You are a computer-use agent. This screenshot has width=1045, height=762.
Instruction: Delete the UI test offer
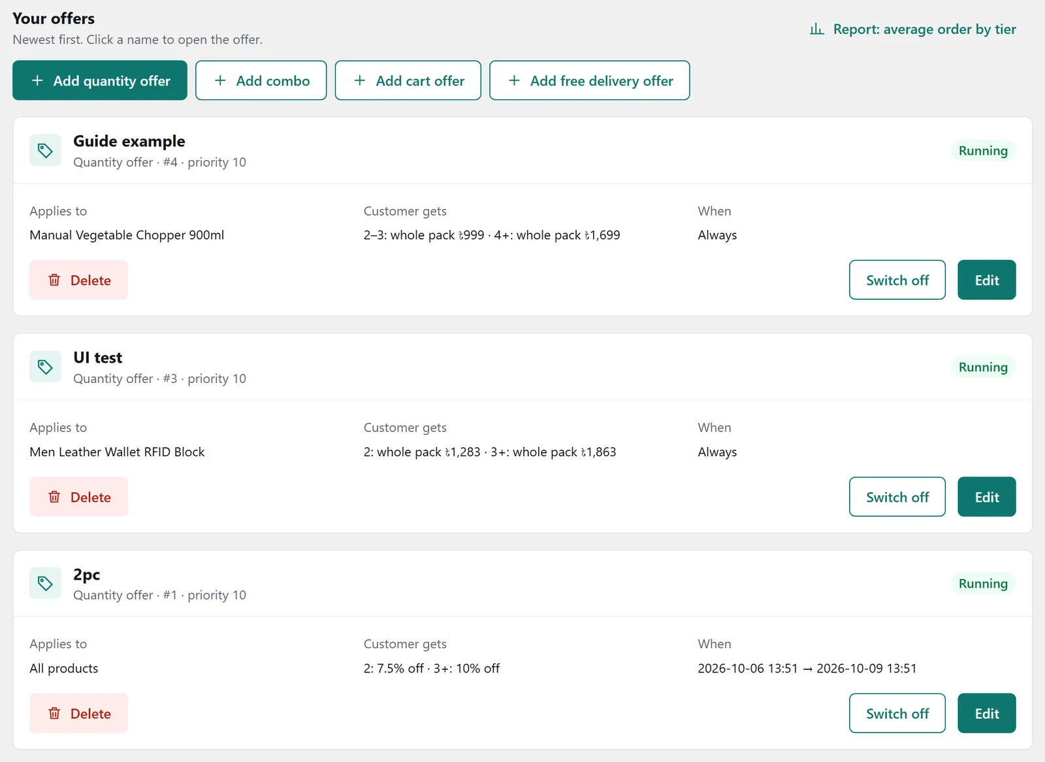coord(78,497)
